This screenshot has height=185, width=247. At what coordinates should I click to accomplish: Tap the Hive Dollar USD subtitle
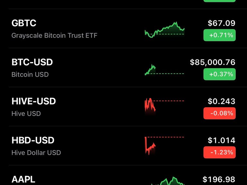coord(36,153)
